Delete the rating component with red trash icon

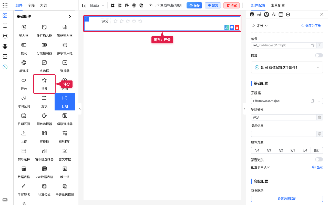pos(237,28)
